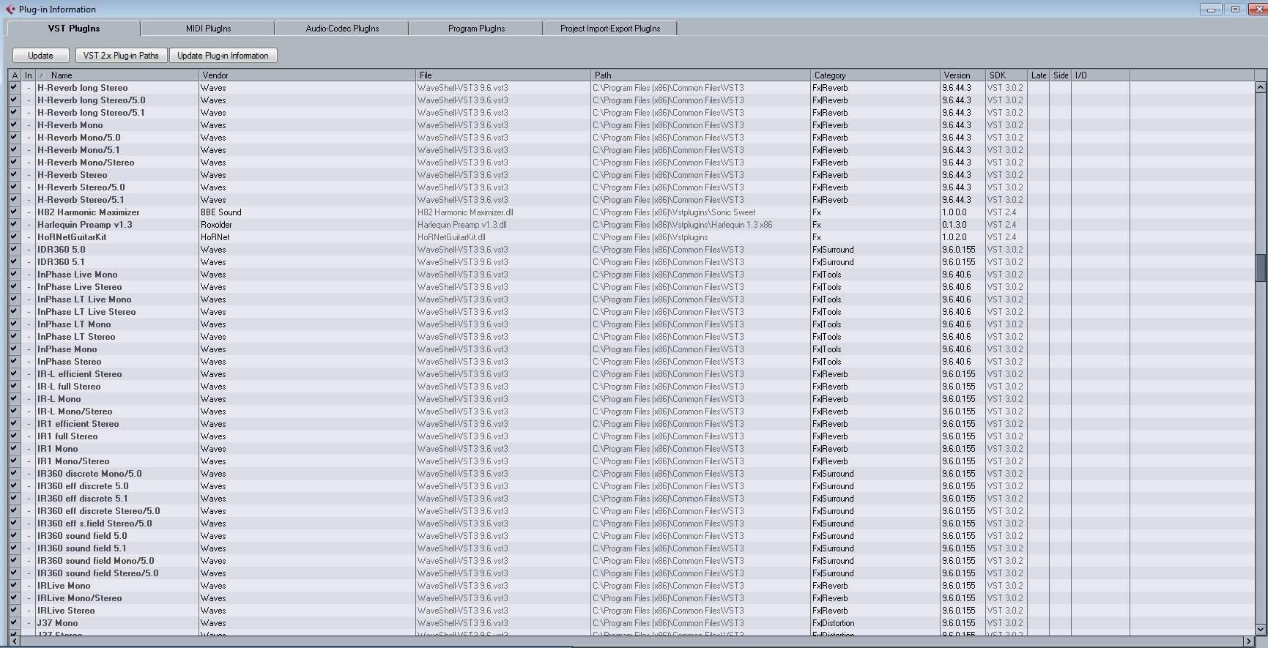Click the Cubase logo icon in title bar
The height and width of the screenshot is (648, 1268).
tap(10, 10)
